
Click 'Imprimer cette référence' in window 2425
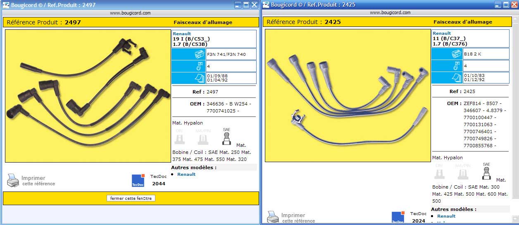click(298, 218)
